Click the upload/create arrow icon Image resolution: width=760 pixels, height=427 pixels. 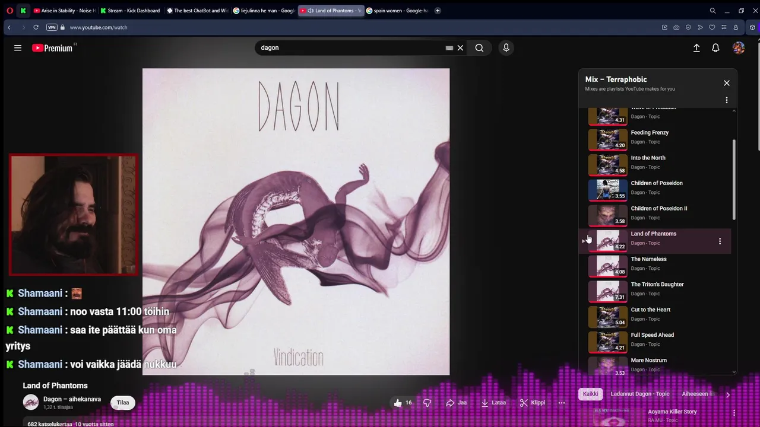[x=696, y=48]
